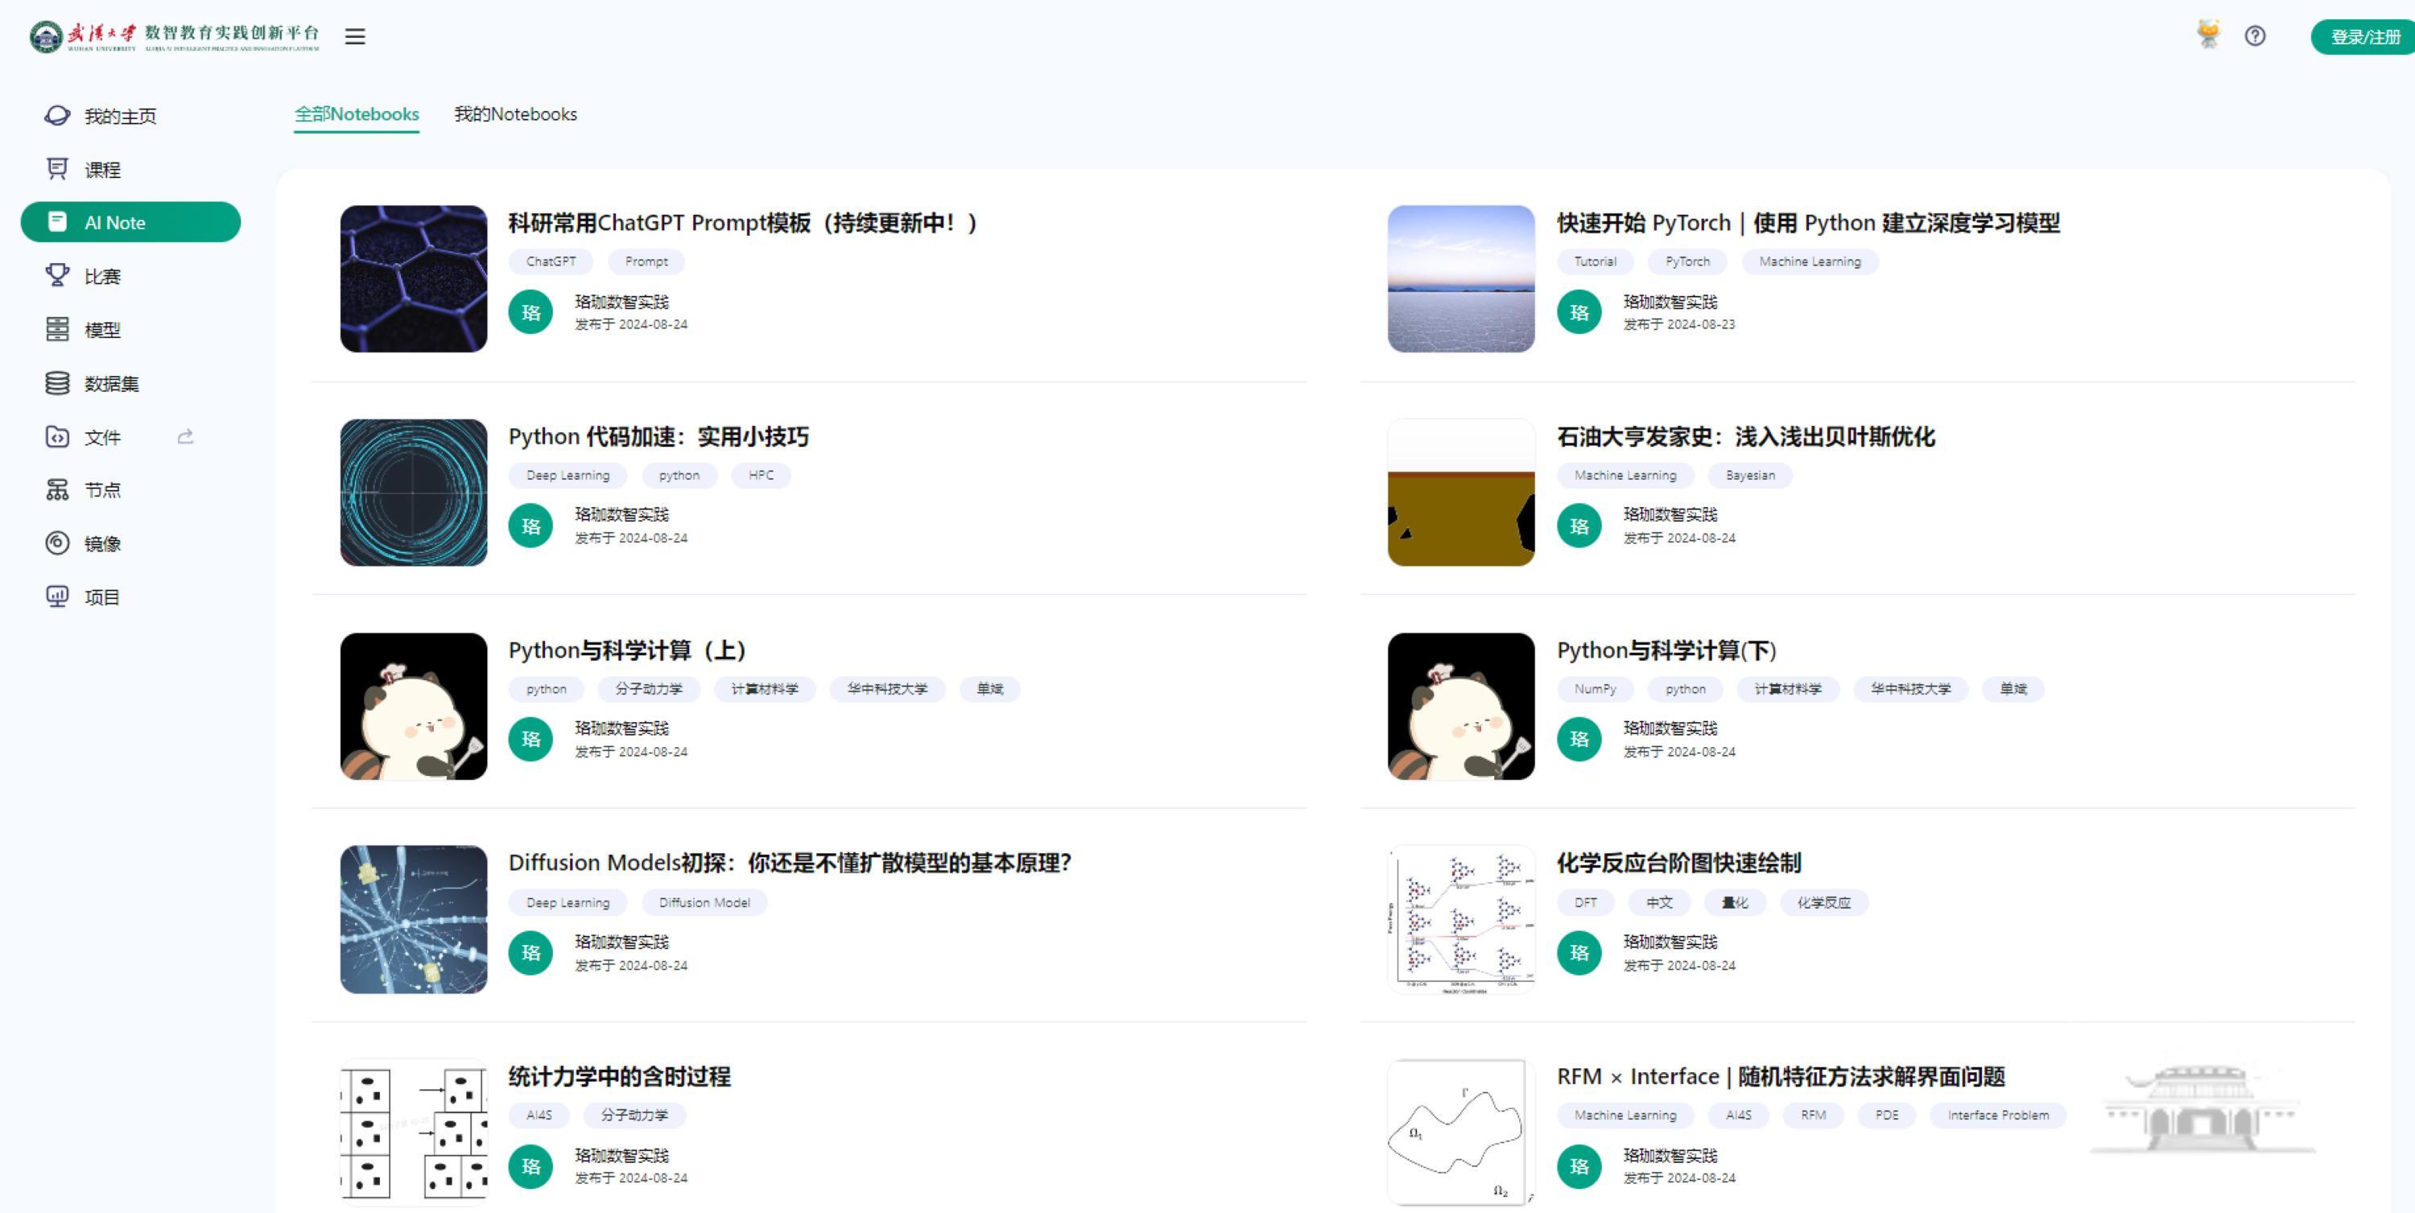Open 科研常用ChatGPT Prompt模板 notebook title
The width and height of the screenshot is (2415, 1213).
click(x=741, y=223)
